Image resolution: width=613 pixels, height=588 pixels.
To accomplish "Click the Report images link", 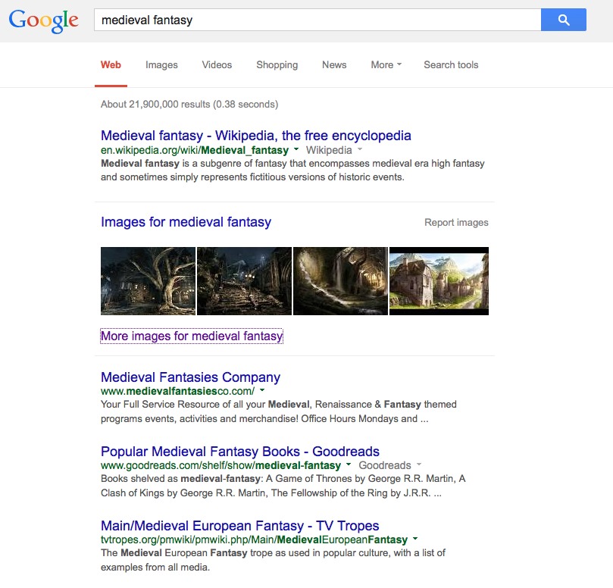I will 456,223.
